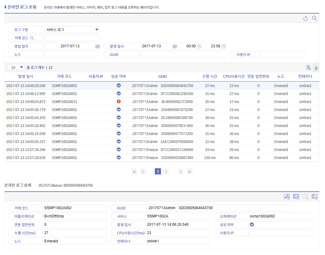Click the detail 어플리케이션 value BxmDftSmp
The width and height of the screenshot is (325, 255).
tap(54, 216)
